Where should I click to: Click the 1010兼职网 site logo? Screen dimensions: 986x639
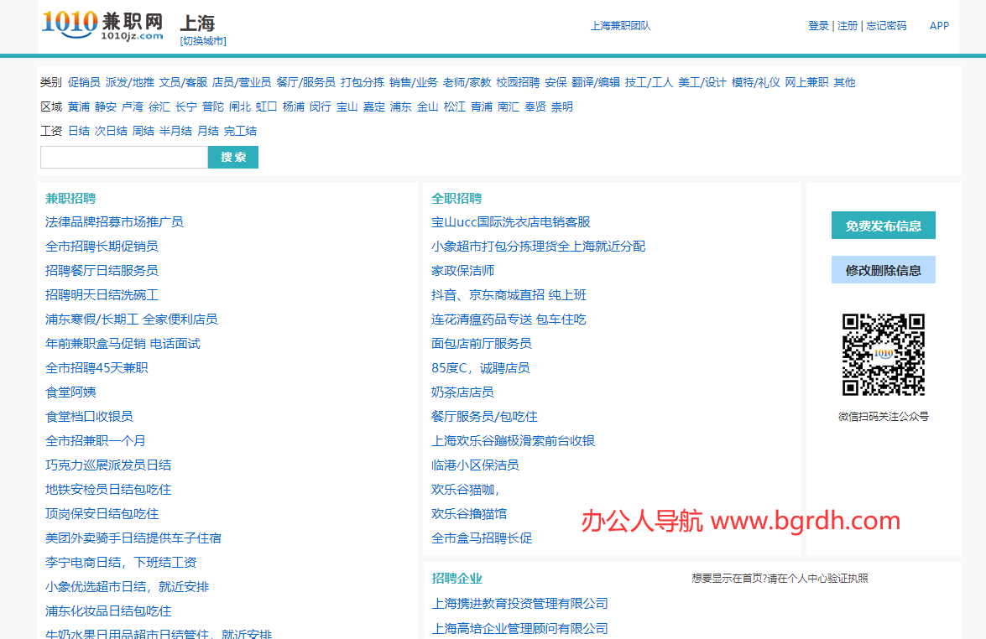pos(102,25)
